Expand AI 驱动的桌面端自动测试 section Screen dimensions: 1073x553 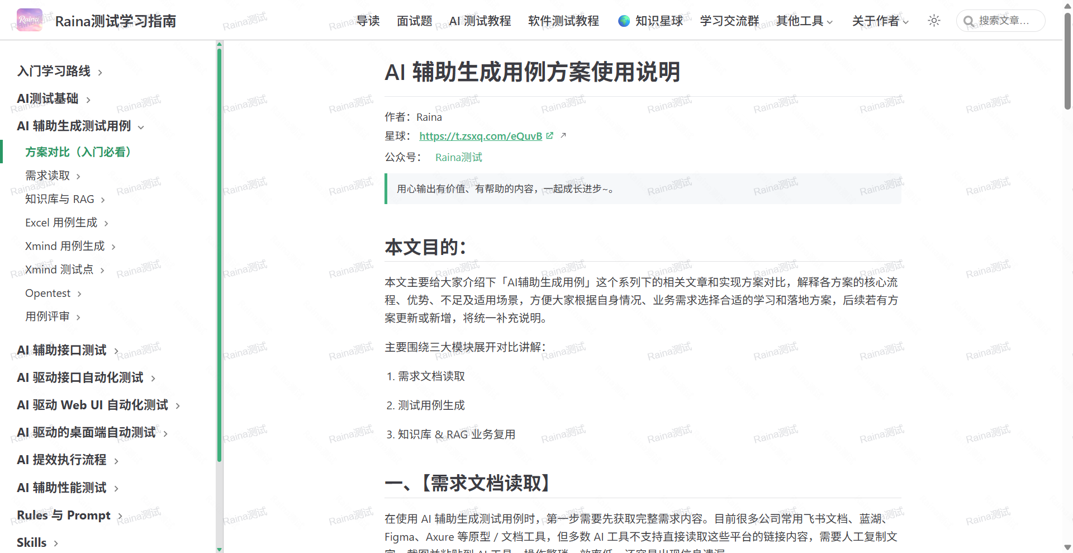click(92, 432)
